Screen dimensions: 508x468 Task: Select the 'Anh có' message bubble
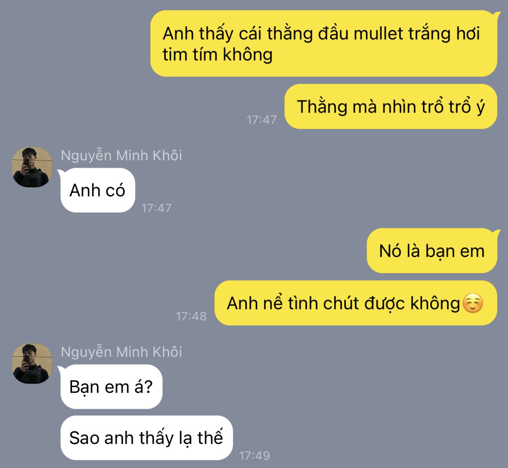coord(98,191)
